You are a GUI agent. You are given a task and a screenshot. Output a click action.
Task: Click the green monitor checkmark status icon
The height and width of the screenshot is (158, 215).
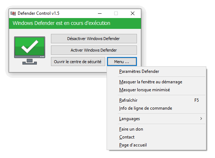30,51
